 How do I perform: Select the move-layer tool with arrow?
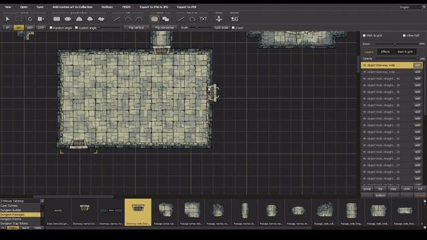[41, 19]
